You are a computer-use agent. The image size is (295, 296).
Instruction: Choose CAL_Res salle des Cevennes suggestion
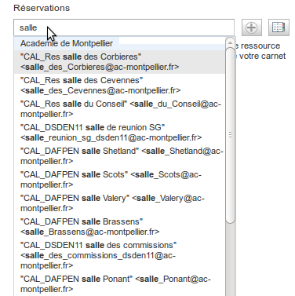[119, 86]
